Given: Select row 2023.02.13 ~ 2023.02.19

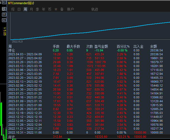Looking at the screenshot, I should tap(25, 82).
